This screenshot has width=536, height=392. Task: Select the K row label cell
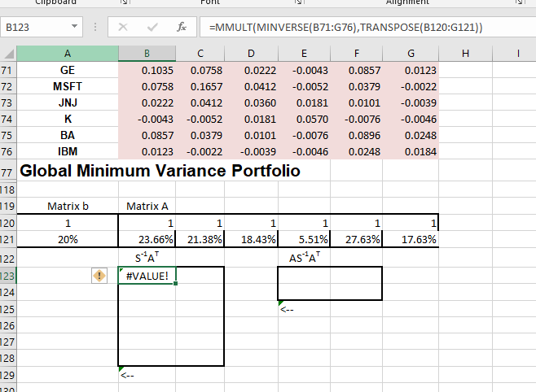click(x=68, y=119)
